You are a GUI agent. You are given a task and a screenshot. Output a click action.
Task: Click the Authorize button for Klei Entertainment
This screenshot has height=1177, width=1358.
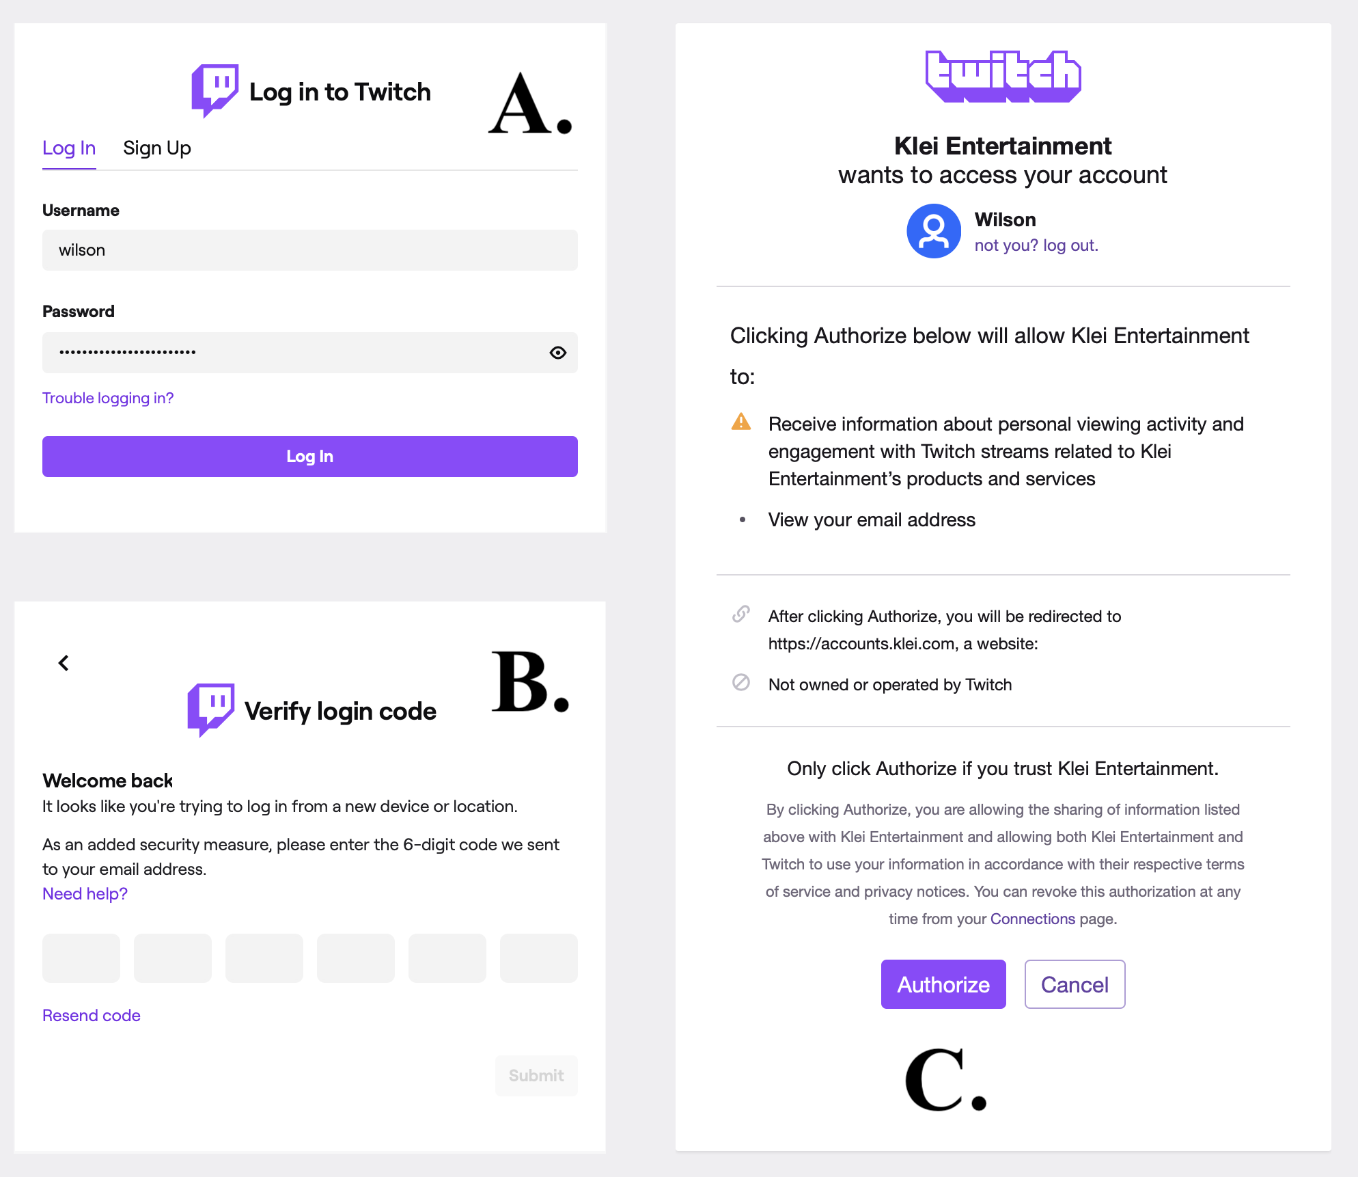pos(943,984)
